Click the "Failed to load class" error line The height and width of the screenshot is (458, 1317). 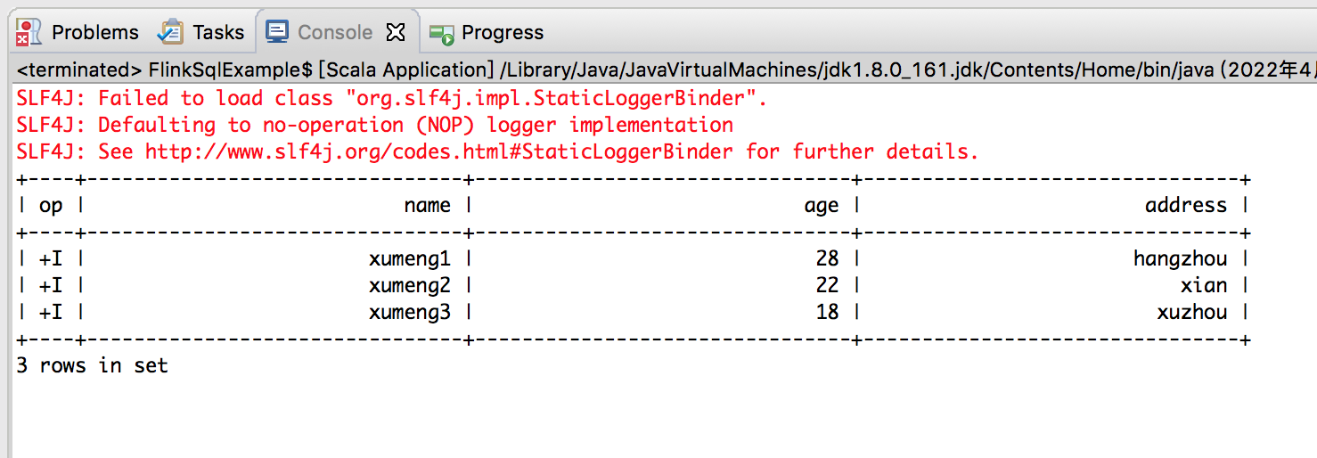(x=392, y=98)
